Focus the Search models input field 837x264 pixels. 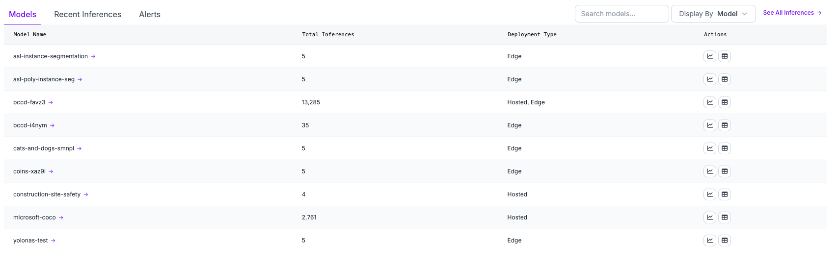tap(621, 14)
